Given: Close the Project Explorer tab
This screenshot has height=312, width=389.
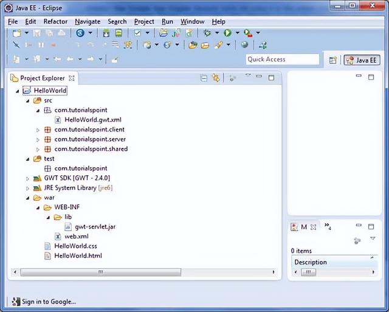Looking at the screenshot, I should point(72,78).
